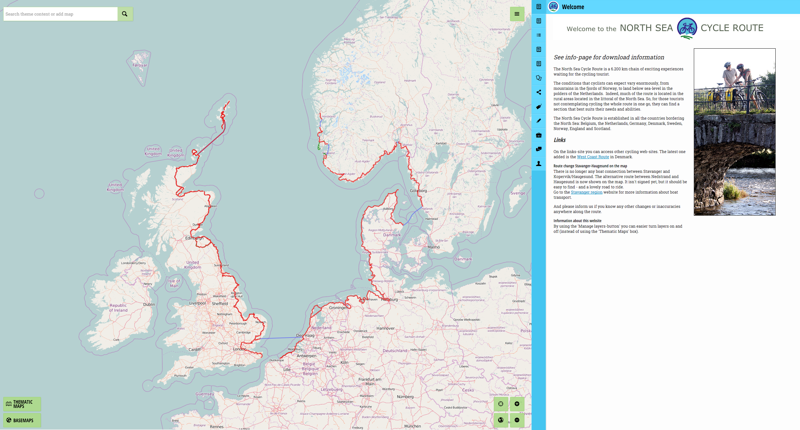
Task: Click the search magnifier button
Action: pyautogui.click(x=125, y=14)
